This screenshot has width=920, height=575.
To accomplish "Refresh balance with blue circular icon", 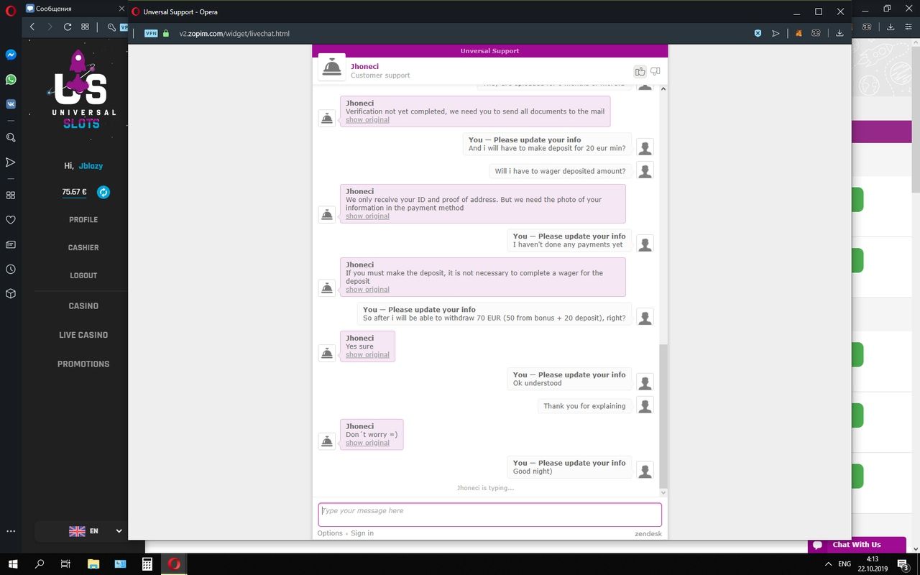I will [x=103, y=192].
